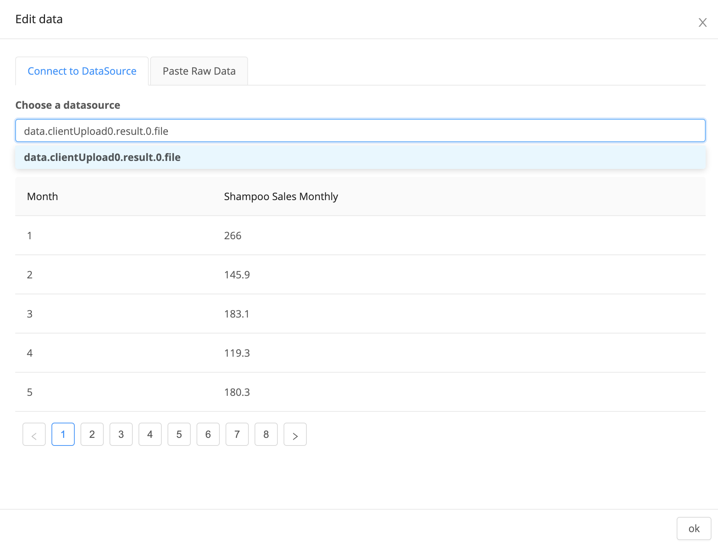Jump to pagination page 7
718x543 pixels.
237,434
